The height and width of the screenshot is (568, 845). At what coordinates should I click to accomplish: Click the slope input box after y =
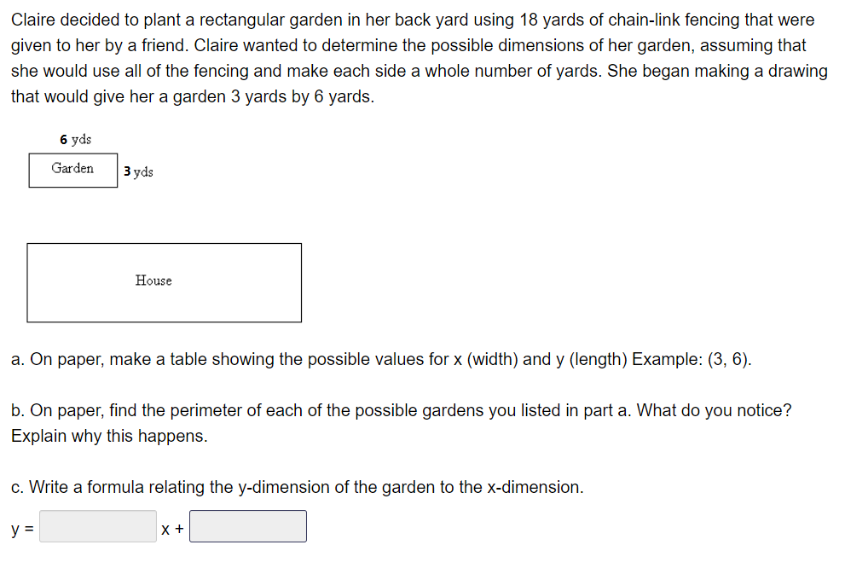98,526
